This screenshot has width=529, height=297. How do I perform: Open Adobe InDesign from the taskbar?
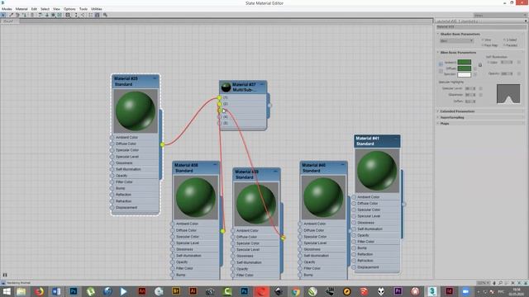[450, 291]
